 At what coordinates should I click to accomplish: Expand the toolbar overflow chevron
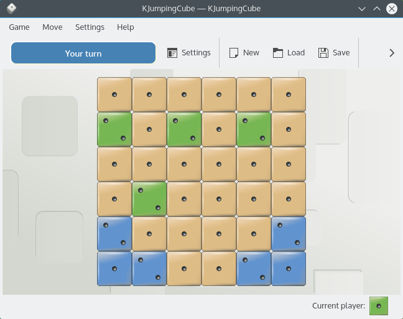[x=392, y=53]
